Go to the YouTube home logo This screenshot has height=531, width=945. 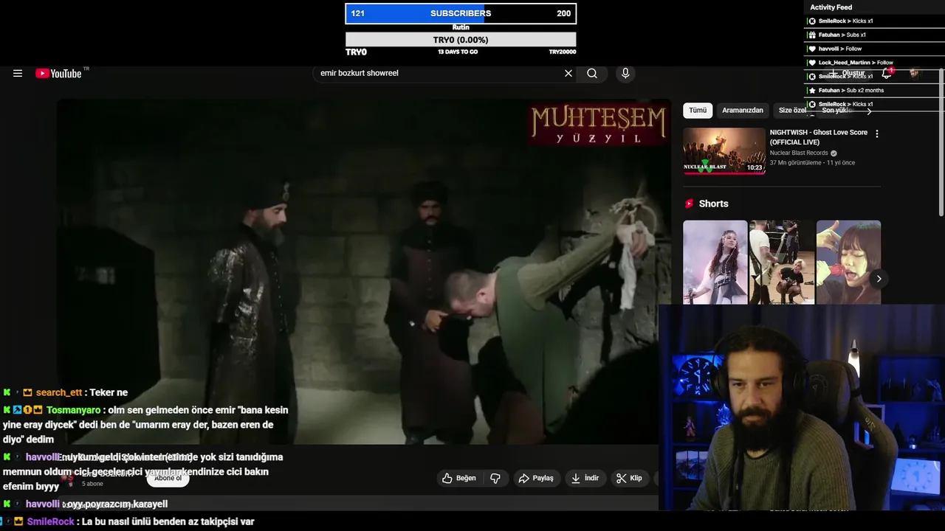click(58, 73)
